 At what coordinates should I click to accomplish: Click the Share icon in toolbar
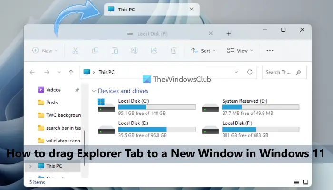pyautogui.click(x=154, y=51)
